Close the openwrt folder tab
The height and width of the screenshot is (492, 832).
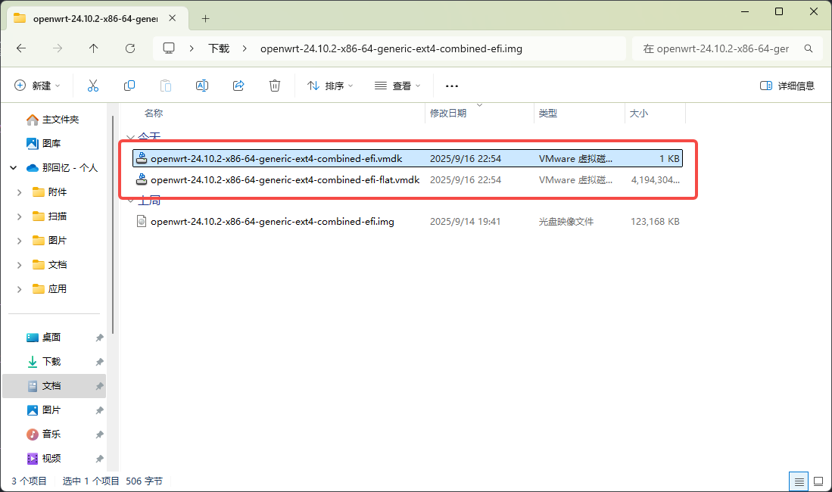tap(173, 18)
